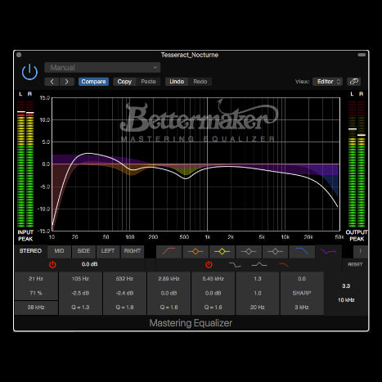The image size is (382, 382).
Task: Click the Redo button
Action: tap(200, 82)
